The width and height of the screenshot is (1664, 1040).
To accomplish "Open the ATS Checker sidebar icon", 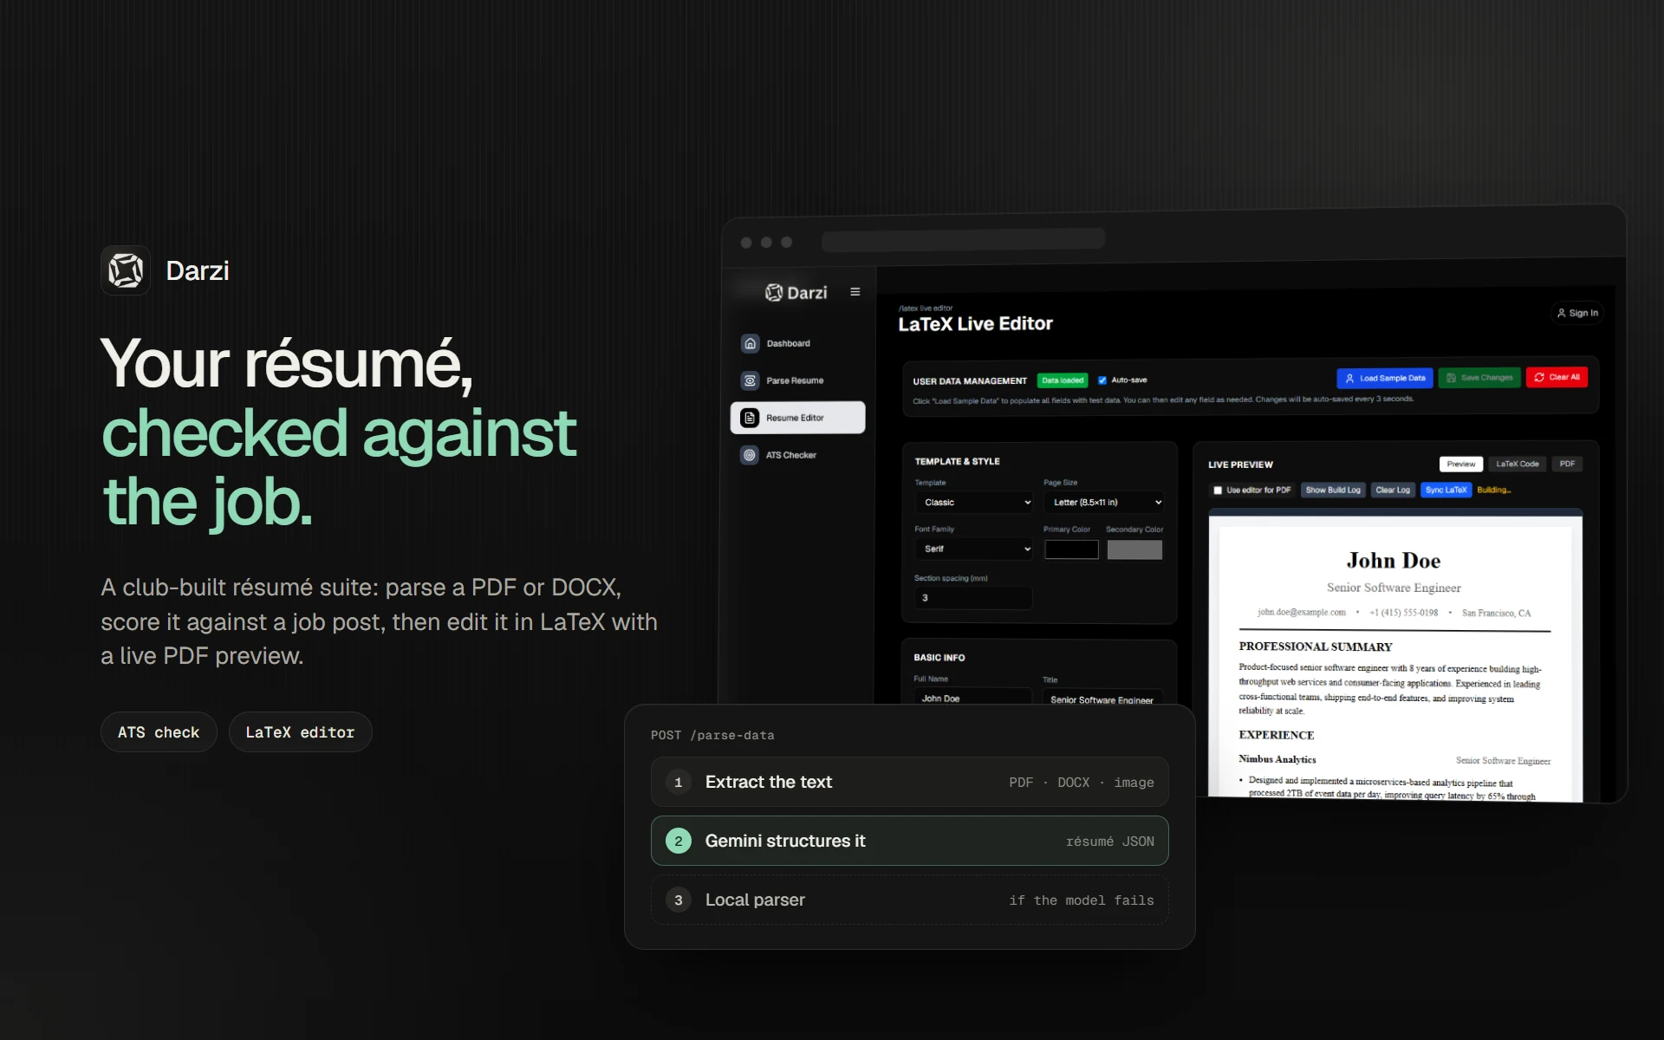I will [750, 455].
